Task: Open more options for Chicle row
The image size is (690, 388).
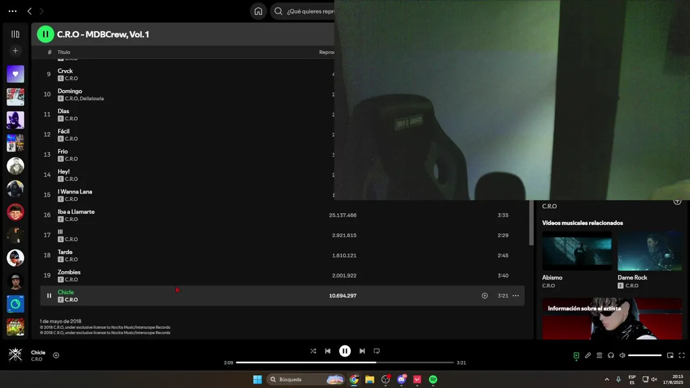Action: (x=515, y=295)
